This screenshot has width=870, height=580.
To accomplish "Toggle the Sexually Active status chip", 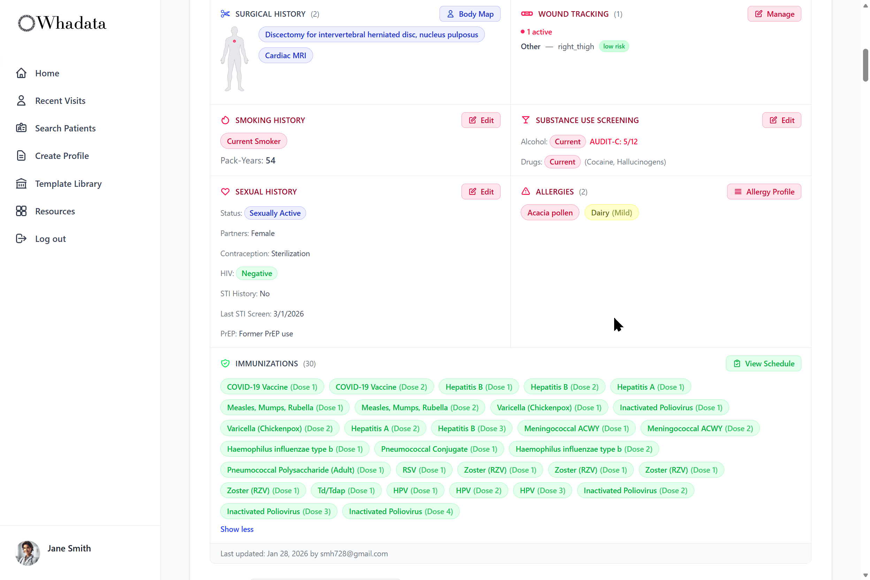I will (275, 213).
